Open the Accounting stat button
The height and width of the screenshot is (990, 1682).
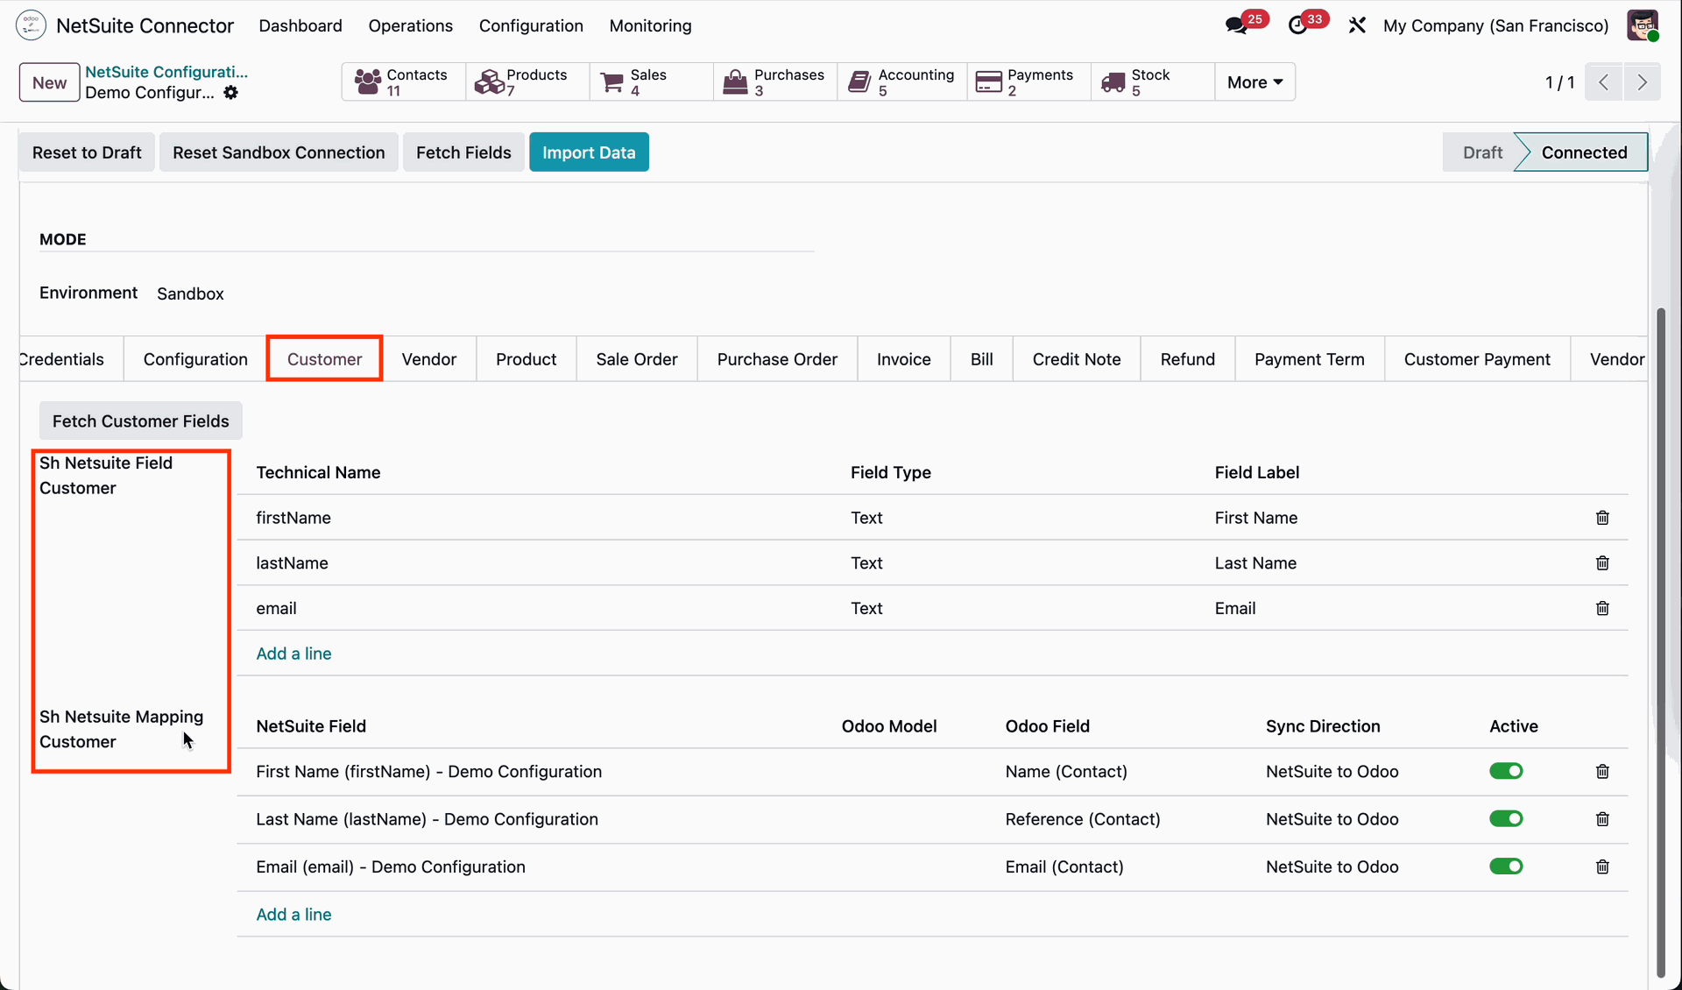pos(902,81)
